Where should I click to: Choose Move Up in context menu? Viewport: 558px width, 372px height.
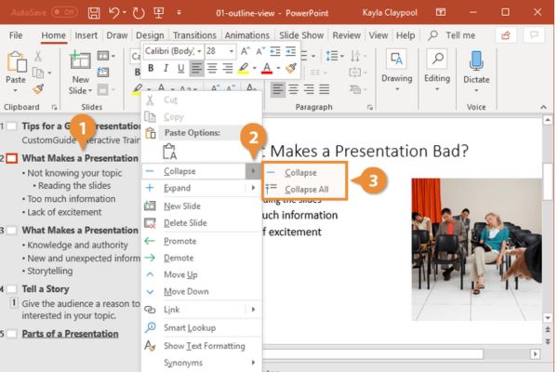(202, 274)
